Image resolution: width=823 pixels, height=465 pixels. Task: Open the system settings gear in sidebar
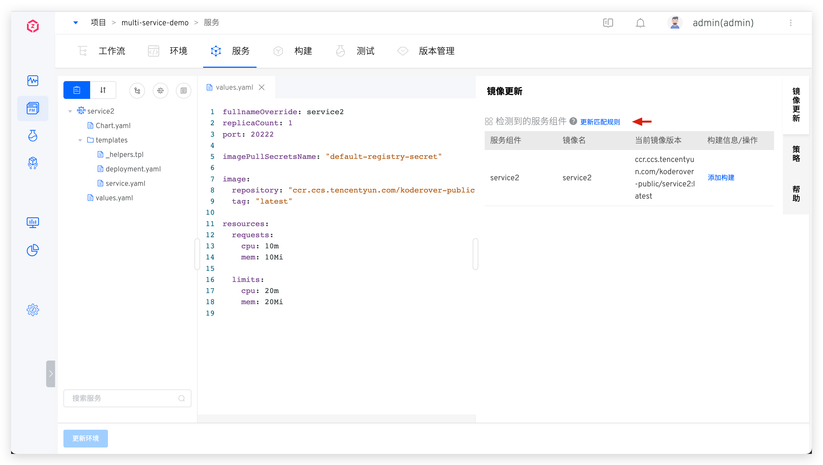33,310
